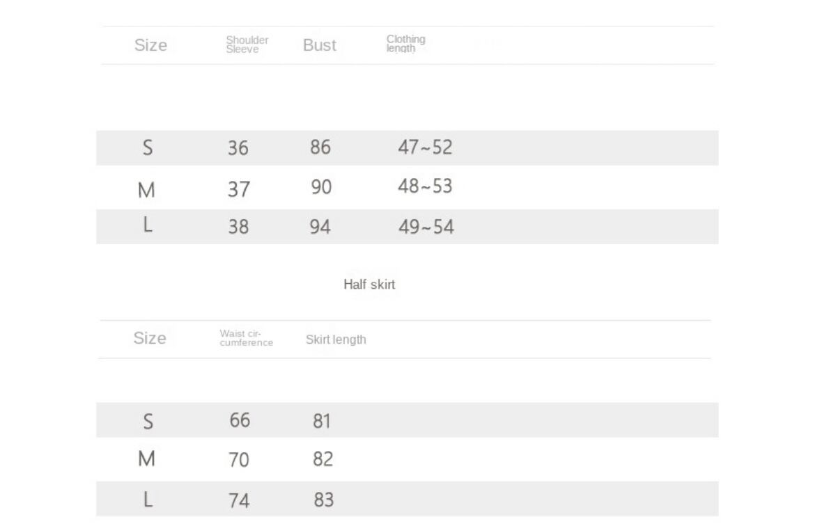Click the Half skirt heading
This screenshot has height=526, width=815.
click(369, 285)
